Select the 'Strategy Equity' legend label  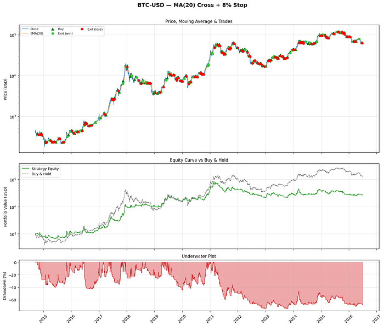point(45,169)
